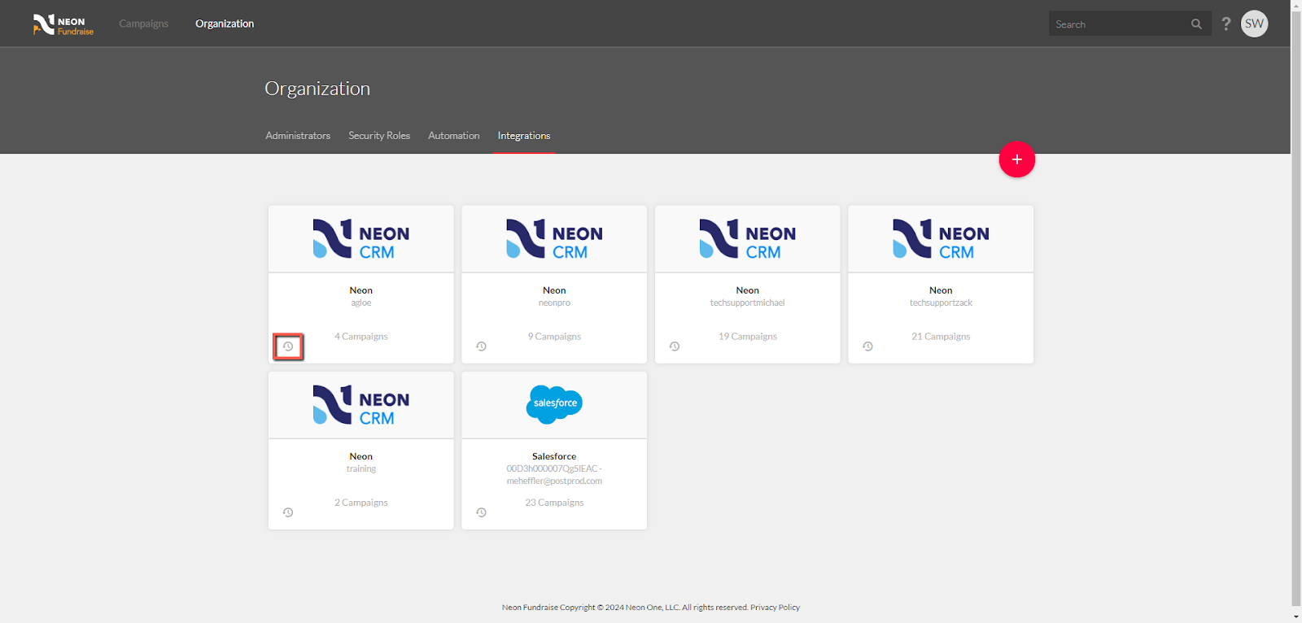Image resolution: width=1302 pixels, height=623 pixels.
Task: Follow the Privacy Policy link
Action: tap(775, 608)
